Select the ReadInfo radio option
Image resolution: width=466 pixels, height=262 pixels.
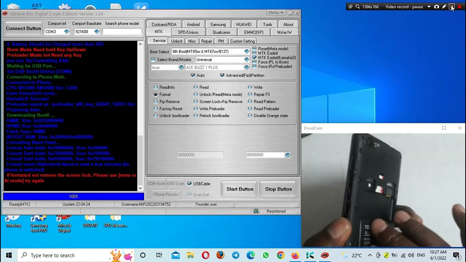click(x=155, y=87)
